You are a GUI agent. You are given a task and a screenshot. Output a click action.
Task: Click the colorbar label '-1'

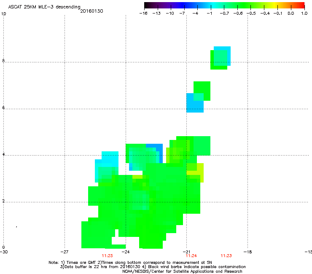coord(209,13)
